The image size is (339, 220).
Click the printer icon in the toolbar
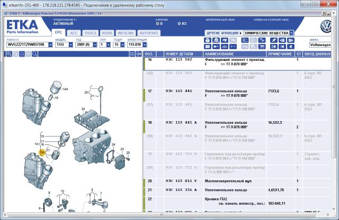pyautogui.click(x=207, y=40)
